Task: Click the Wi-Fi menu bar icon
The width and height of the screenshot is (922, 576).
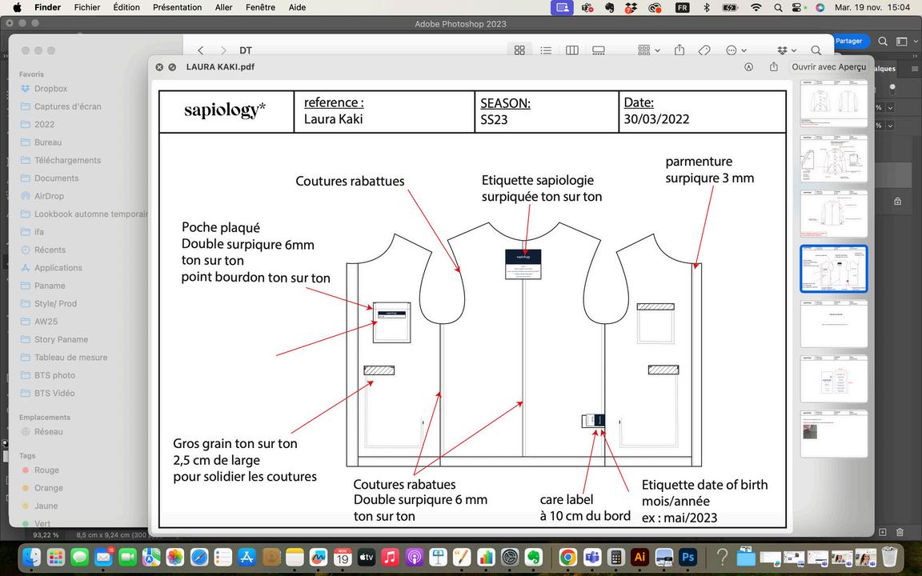Action: pos(756,8)
